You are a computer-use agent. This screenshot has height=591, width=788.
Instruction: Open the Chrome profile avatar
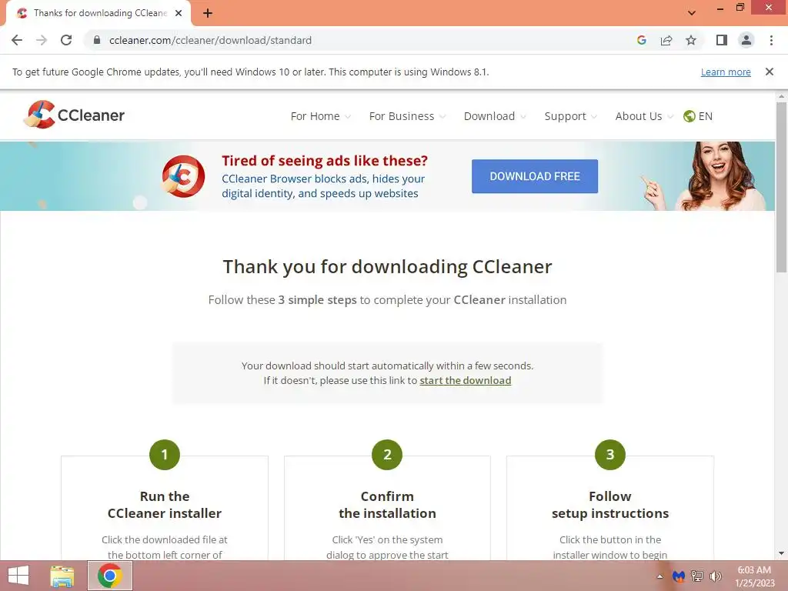pyautogui.click(x=746, y=40)
